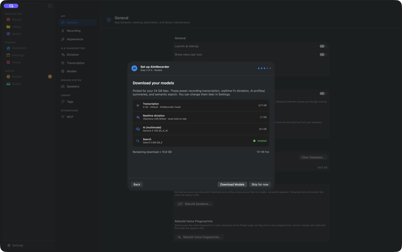Click the General page header icon
Screen dimensions: 402x252
[109, 20]
